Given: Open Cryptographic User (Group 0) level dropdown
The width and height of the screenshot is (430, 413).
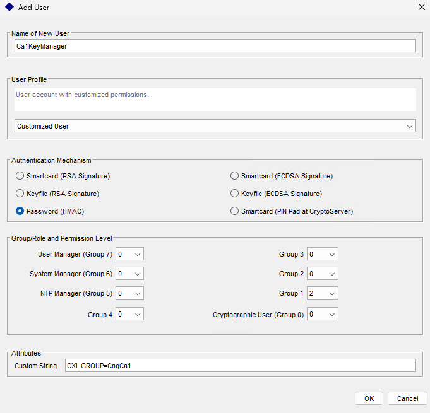Looking at the screenshot, I should point(323,314).
